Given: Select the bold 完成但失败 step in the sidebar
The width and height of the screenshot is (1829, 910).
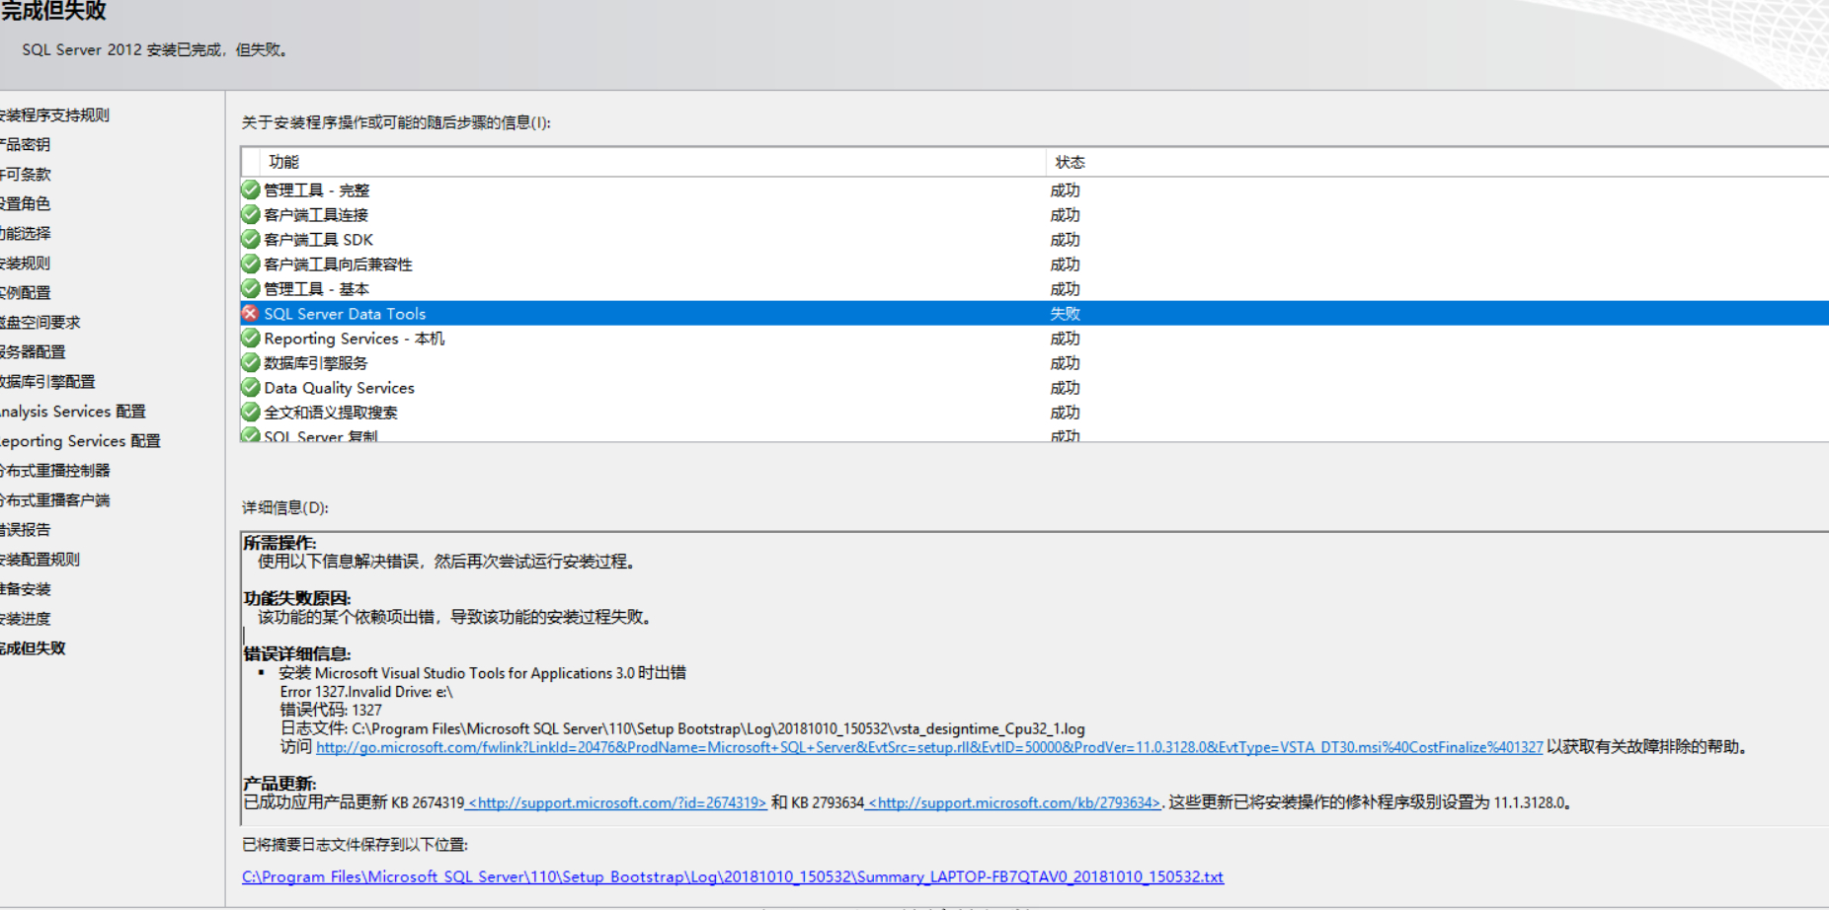Looking at the screenshot, I should click(33, 648).
